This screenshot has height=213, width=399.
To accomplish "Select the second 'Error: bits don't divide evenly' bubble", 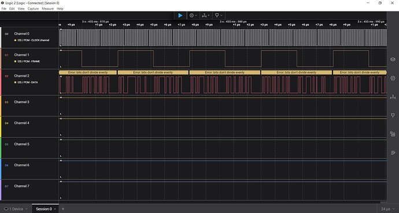I will (x=153, y=72).
